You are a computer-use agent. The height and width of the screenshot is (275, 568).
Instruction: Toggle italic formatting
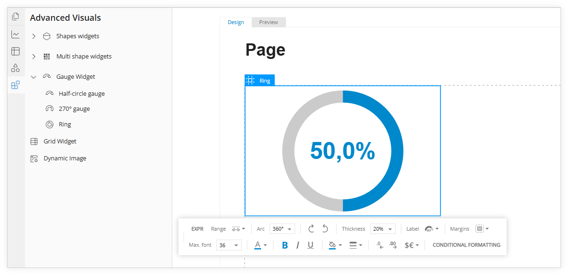tap(297, 245)
